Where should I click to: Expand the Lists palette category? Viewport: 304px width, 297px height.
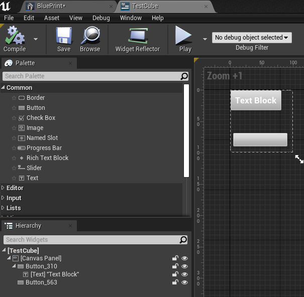click(3, 208)
